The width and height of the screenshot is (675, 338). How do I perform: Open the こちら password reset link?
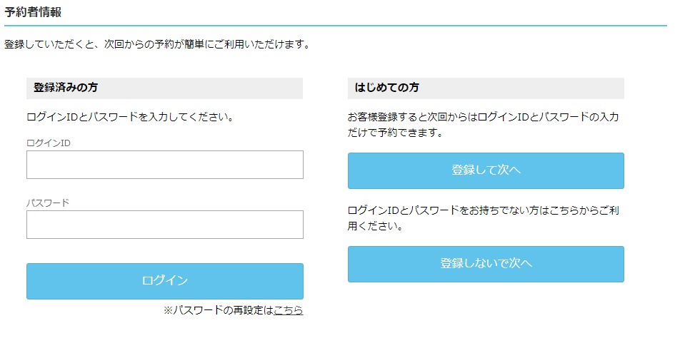[288, 310]
